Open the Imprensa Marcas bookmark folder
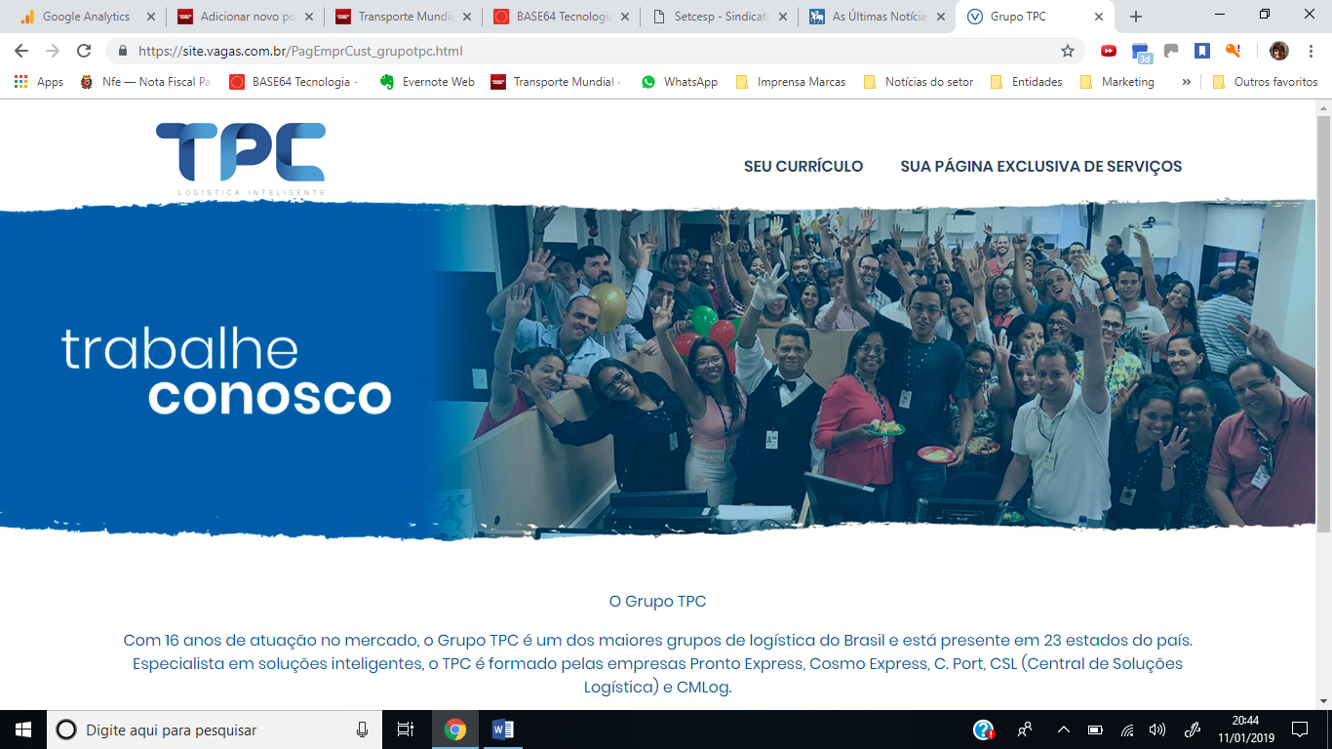 pyautogui.click(x=791, y=82)
